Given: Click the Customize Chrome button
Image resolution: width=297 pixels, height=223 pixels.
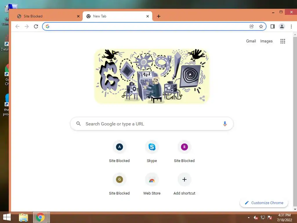Looking at the screenshot, I should pyautogui.click(x=264, y=203).
